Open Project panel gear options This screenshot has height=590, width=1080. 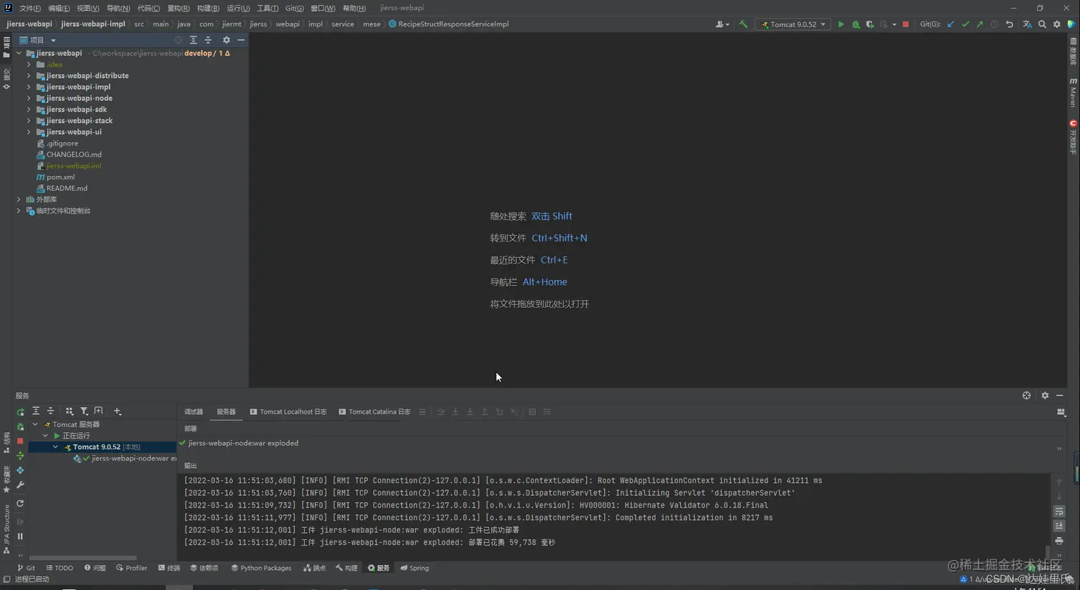click(x=226, y=40)
